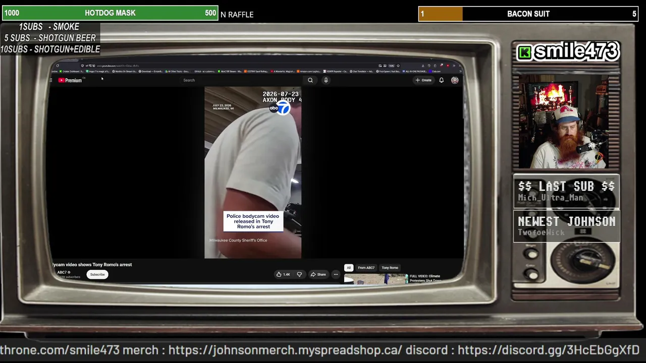Open the Chat Translator bookmark

pyautogui.click(x=362, y=72)
